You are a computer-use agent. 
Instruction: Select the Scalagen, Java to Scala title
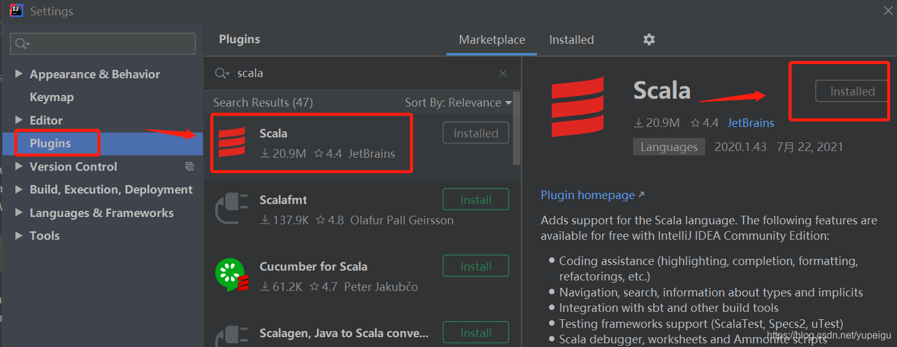[x=344, y=333]
